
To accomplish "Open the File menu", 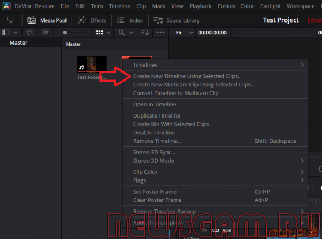I will click(65, 6).
